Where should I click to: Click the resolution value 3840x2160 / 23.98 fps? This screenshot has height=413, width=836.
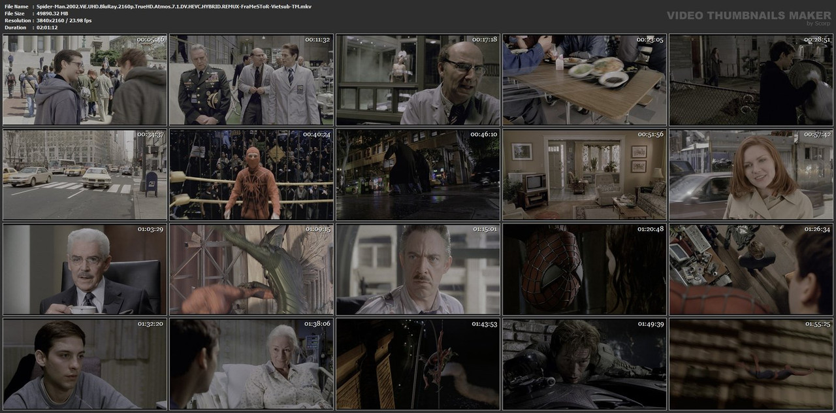click(64, 20)
